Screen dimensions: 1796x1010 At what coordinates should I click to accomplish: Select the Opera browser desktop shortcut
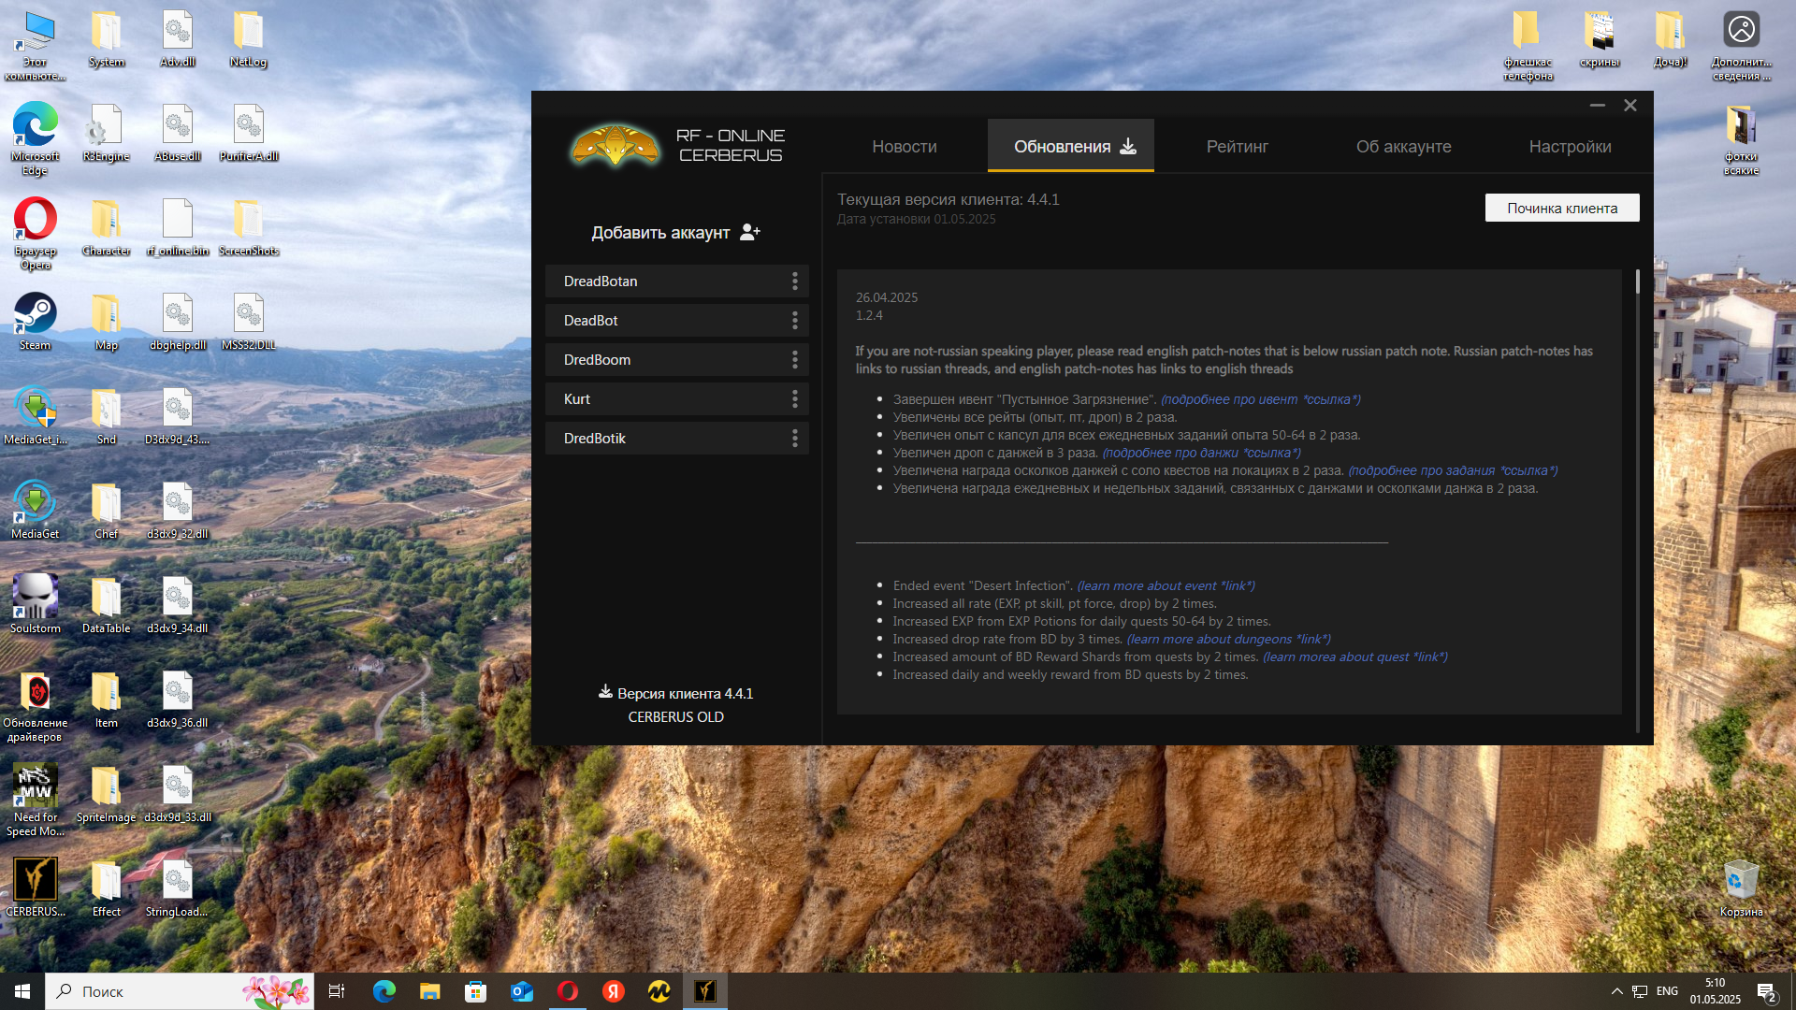(36, 234)
